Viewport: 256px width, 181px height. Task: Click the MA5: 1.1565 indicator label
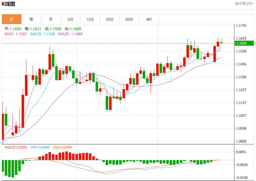[x=16, y=34]
